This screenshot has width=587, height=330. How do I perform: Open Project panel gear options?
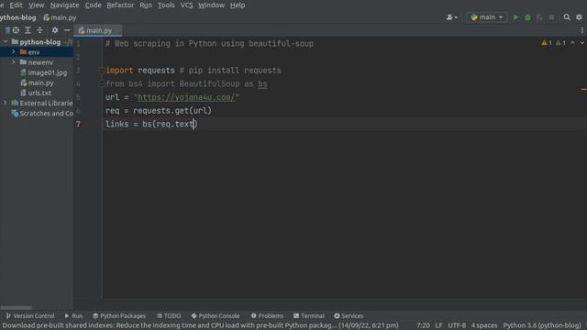tap(55, 30)
